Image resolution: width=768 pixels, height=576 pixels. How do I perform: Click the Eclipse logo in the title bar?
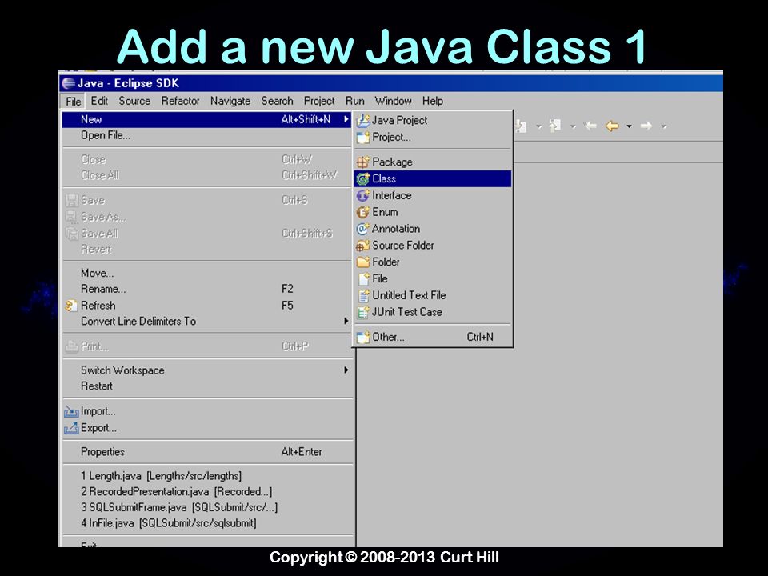point(69,83)
